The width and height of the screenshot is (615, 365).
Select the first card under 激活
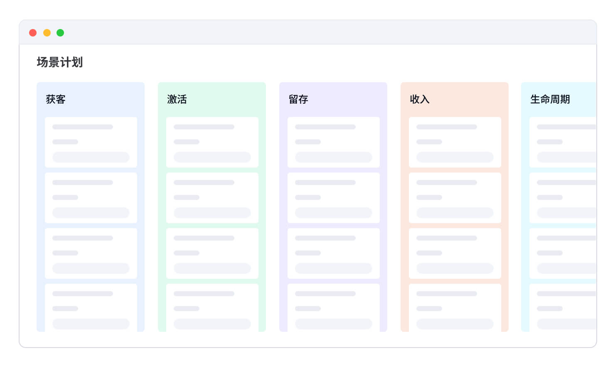[x=212, y=142]
